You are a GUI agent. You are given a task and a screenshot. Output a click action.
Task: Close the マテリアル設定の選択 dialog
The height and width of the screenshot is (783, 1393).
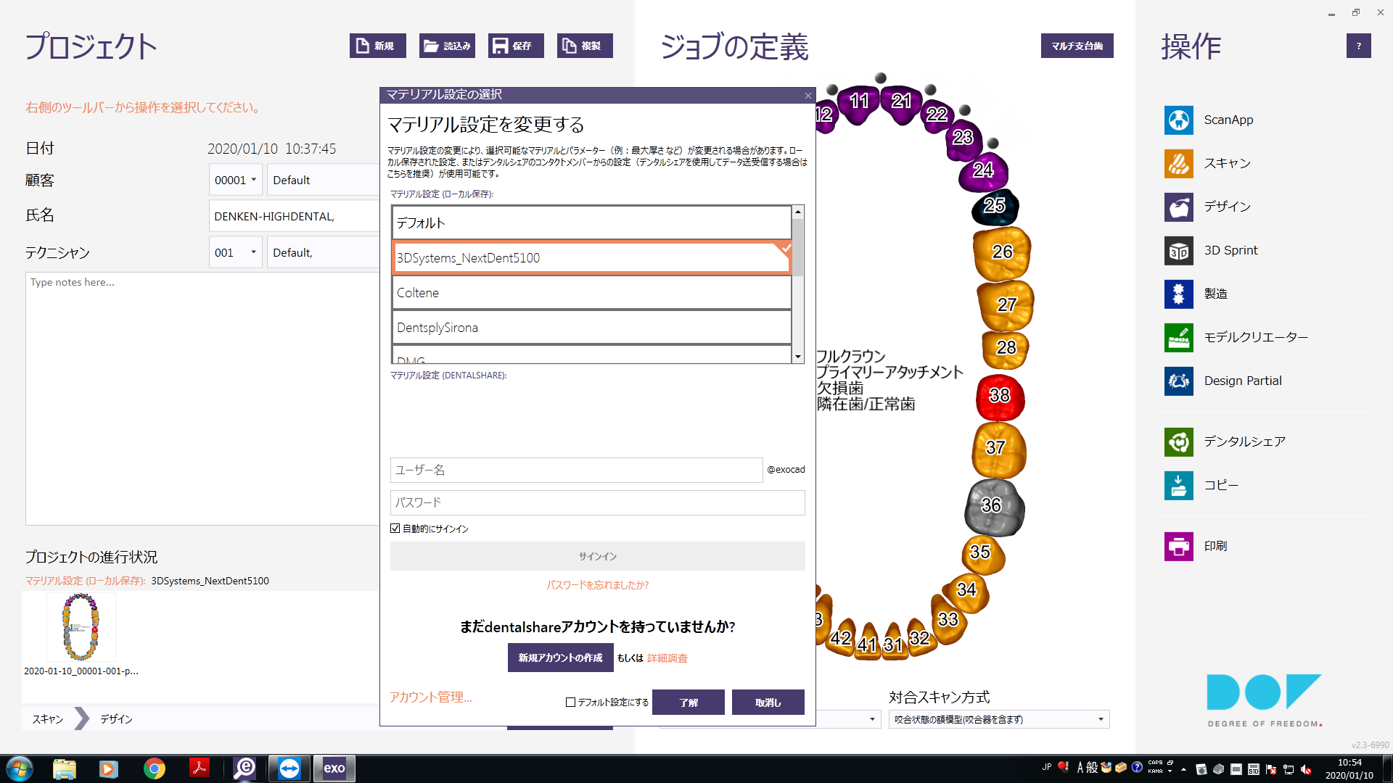tap(808, 95)
